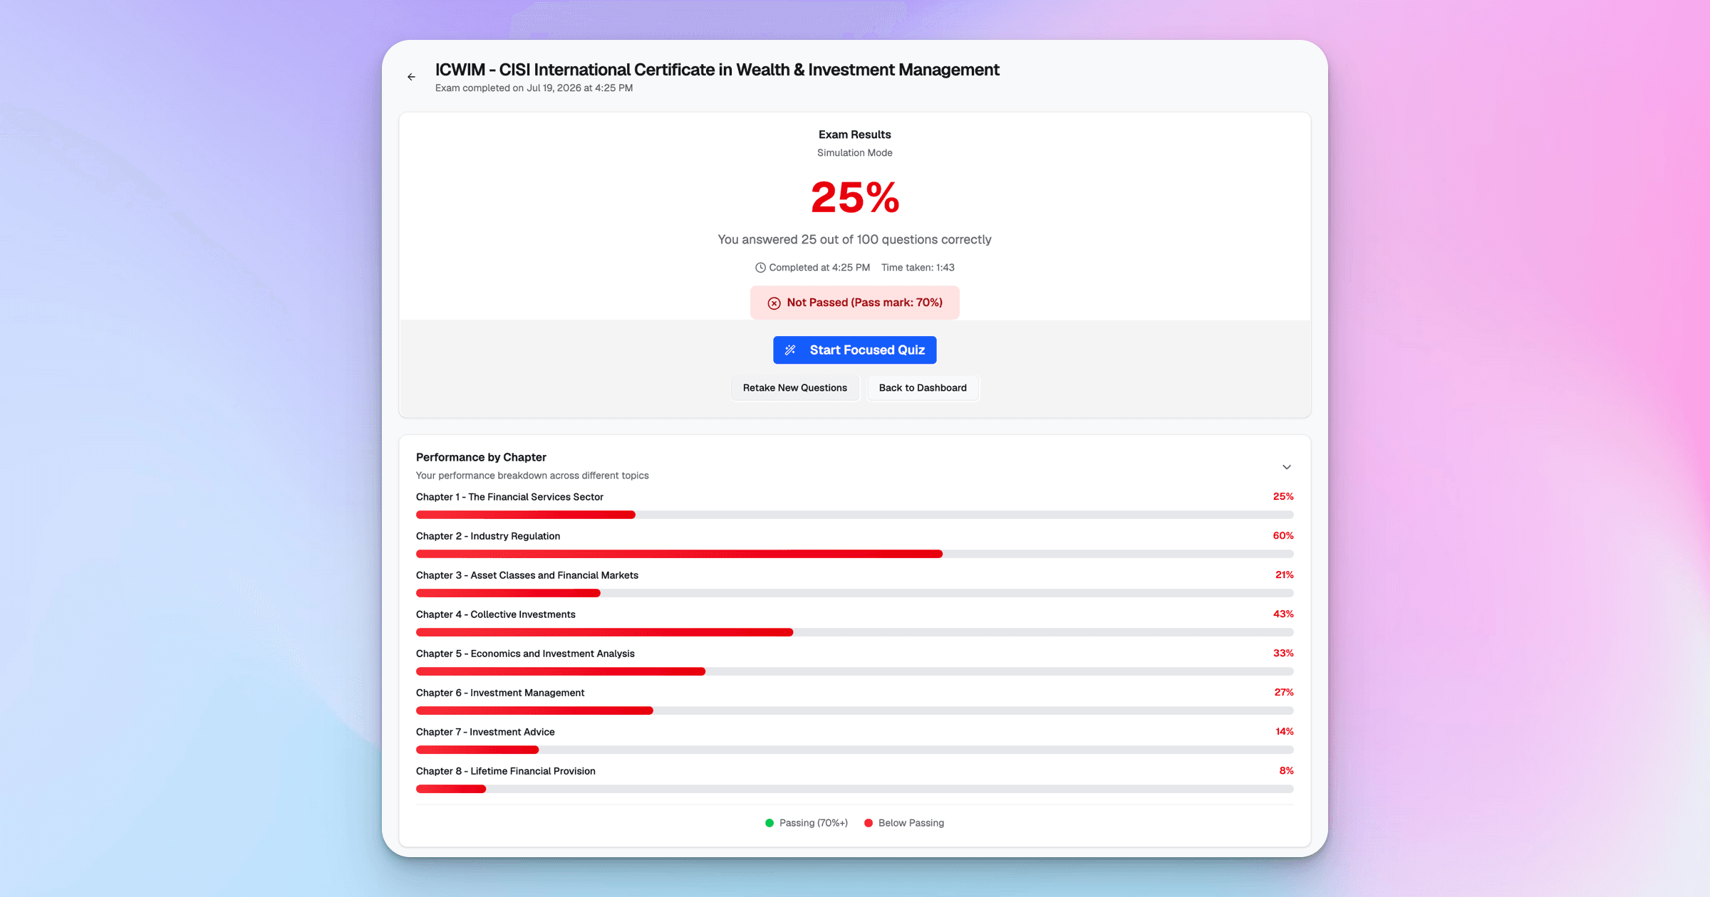
Task: Click 'Chapter 2 - Industry Regulation' label
Action: [x=488, y=536]
